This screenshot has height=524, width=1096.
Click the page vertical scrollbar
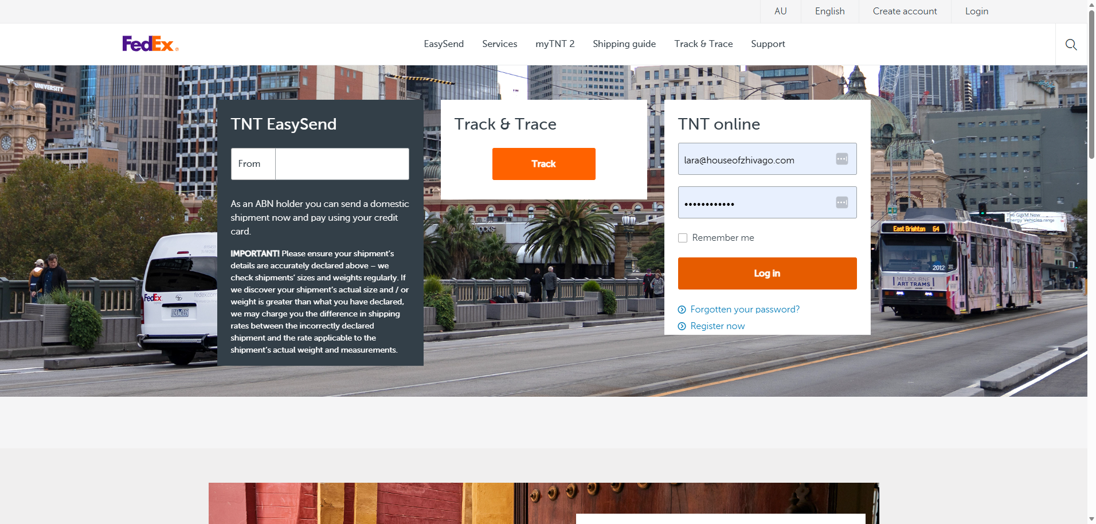[x=1091, y=86]
